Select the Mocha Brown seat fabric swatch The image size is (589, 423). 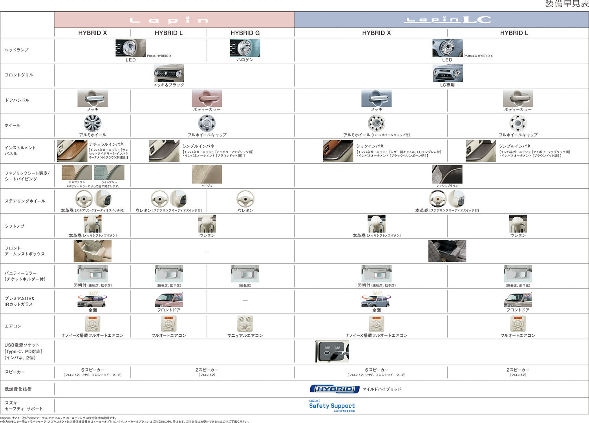click(x=77, y=172)
